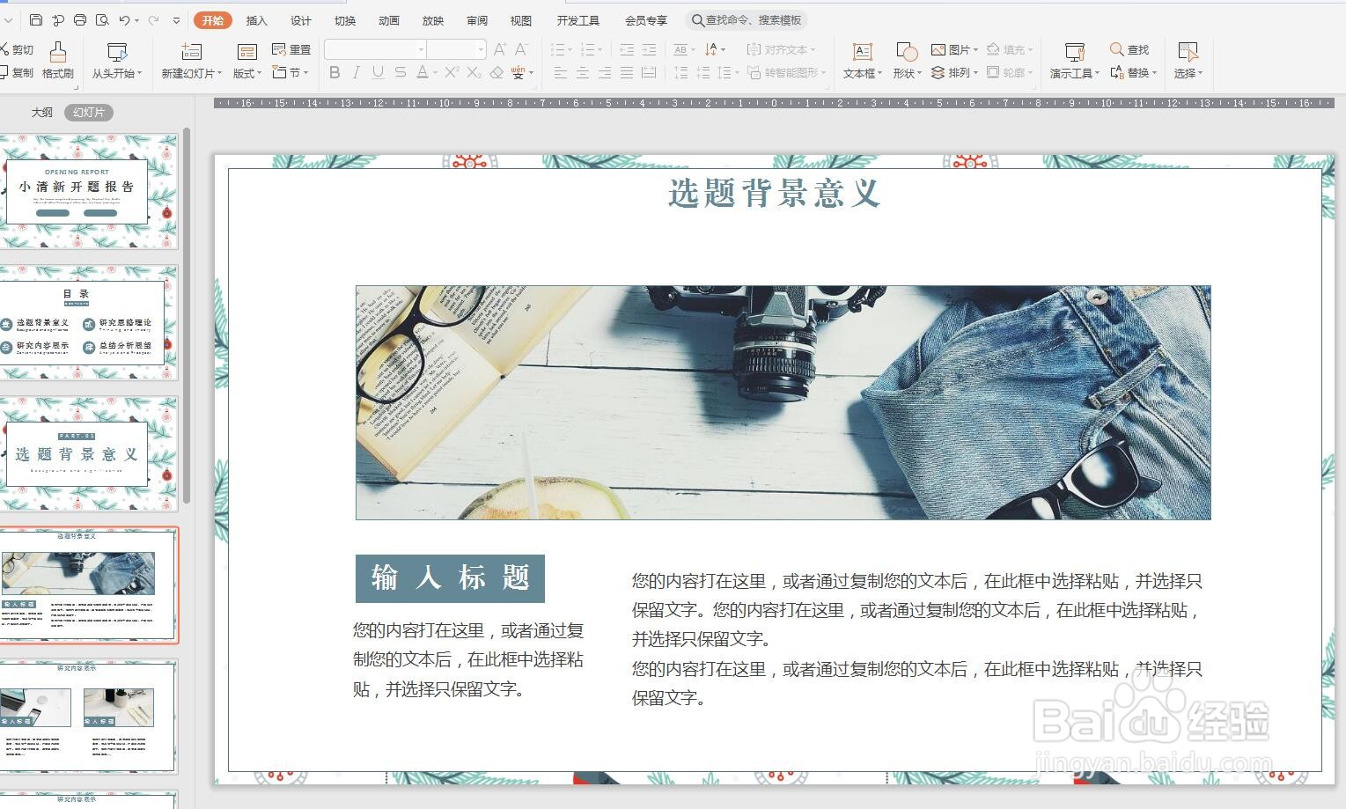
Task: Switch to the 动画 (Animation) tab
Action: [389, 20]
